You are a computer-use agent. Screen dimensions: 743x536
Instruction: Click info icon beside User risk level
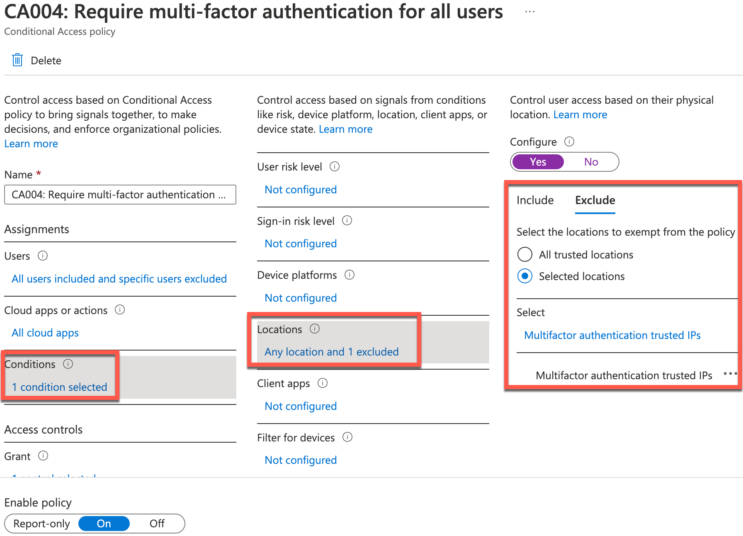click(335, 166)
